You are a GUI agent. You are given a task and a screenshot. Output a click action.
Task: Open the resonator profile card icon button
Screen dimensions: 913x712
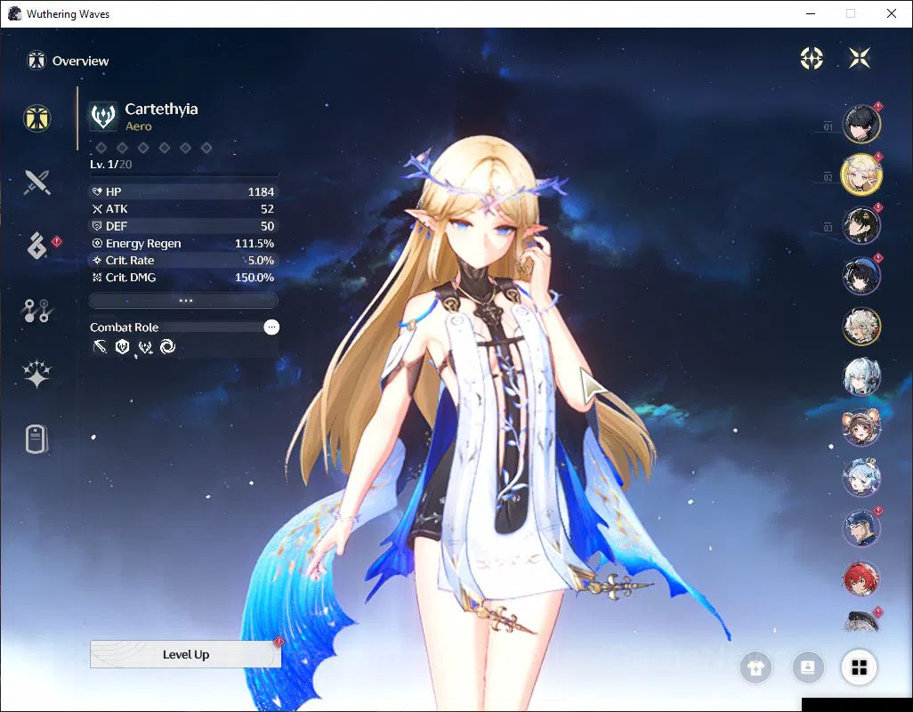point(808,667)
